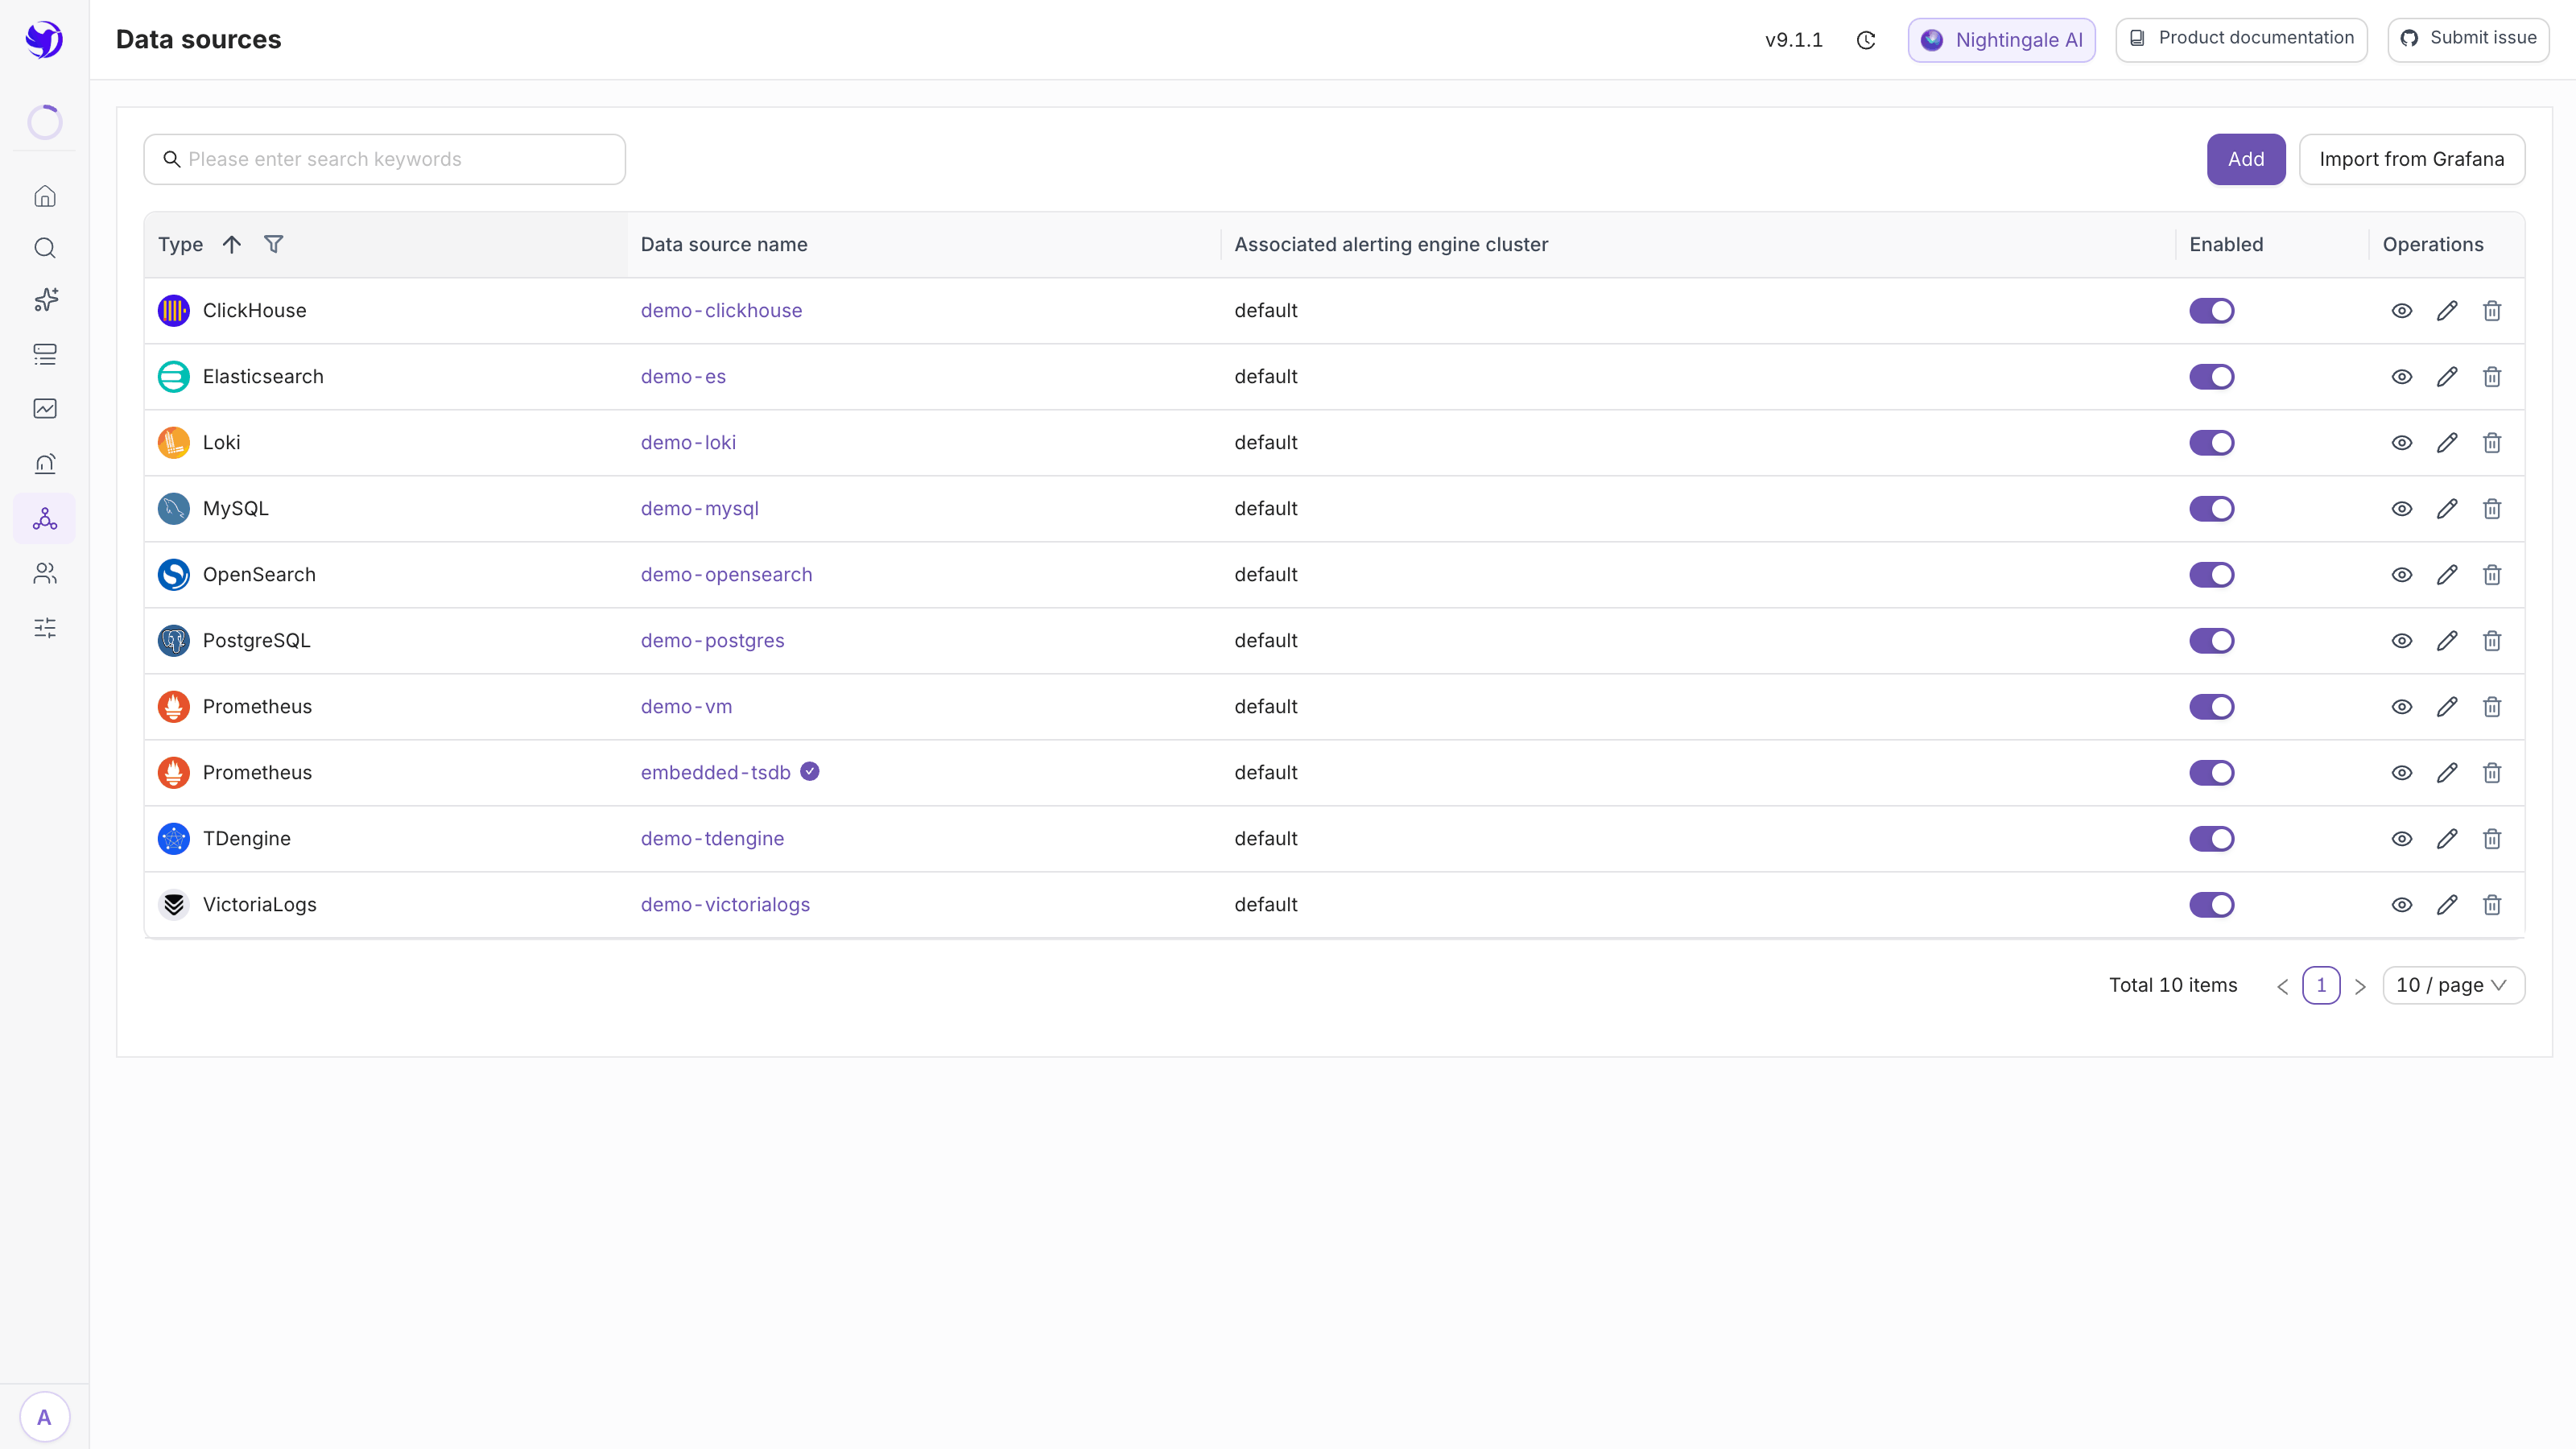The height and width of the screenshot is (1449, 2576).
Task: Delete the embedded-tsdb data source
Action: tap(2492, 773)
